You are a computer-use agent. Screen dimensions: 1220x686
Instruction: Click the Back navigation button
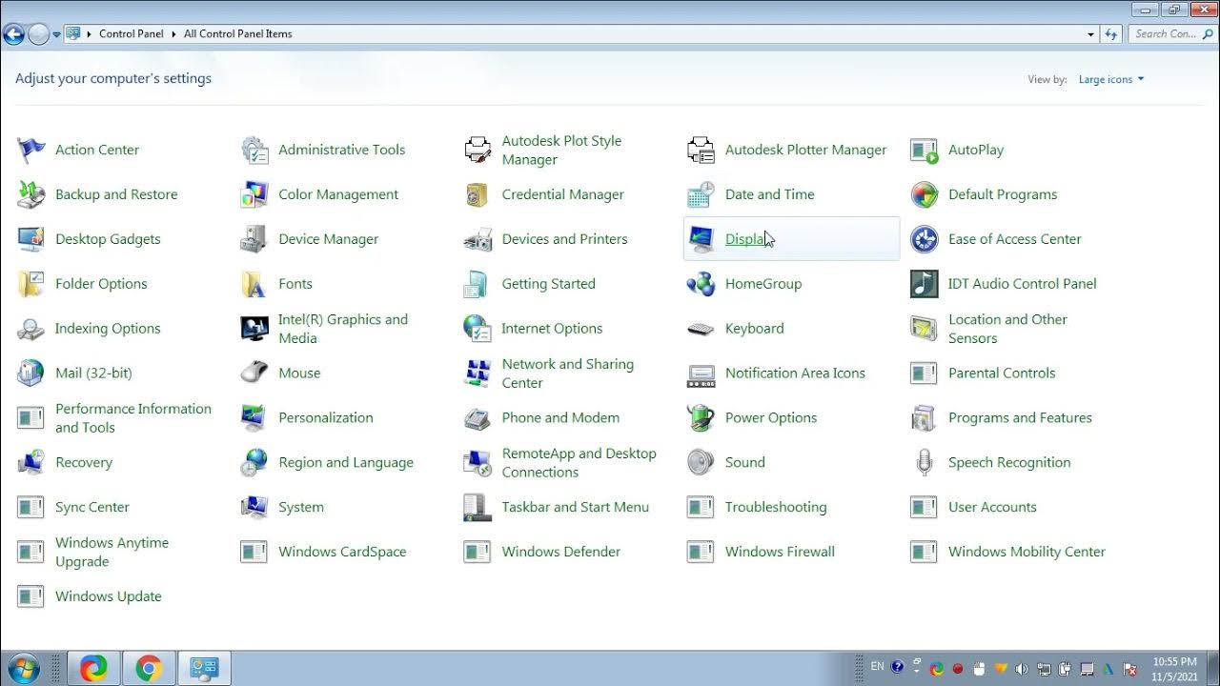tap(13, 35)
